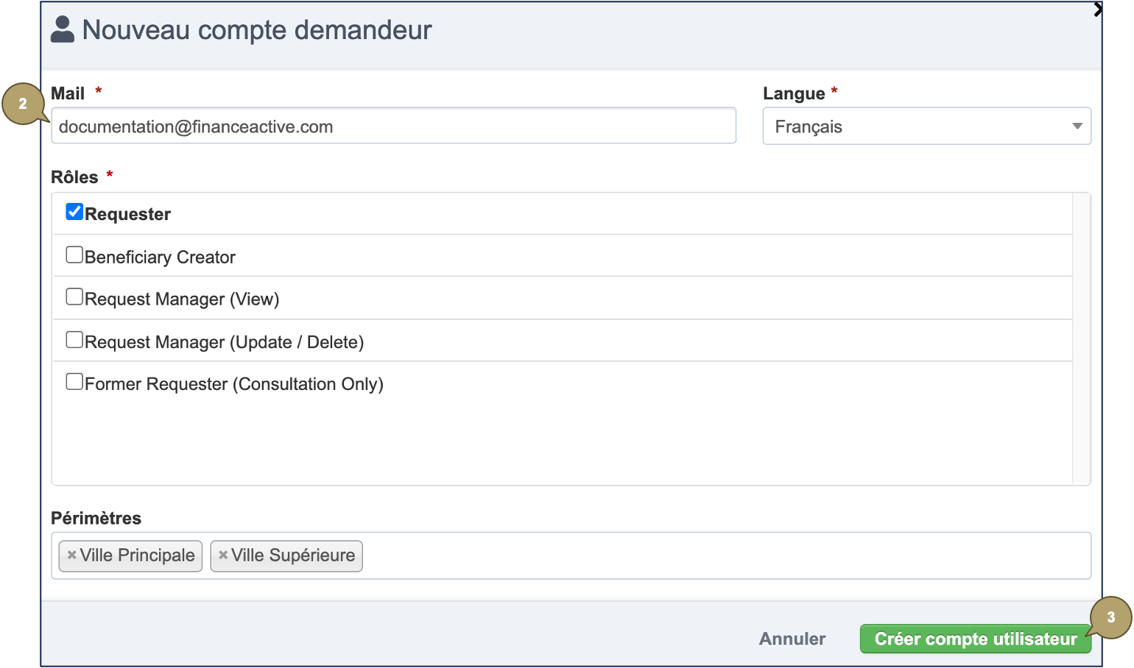Click the Langue dropdown arrow
This screenshot has width=1134, height=668.
[x=1077, y=127]
